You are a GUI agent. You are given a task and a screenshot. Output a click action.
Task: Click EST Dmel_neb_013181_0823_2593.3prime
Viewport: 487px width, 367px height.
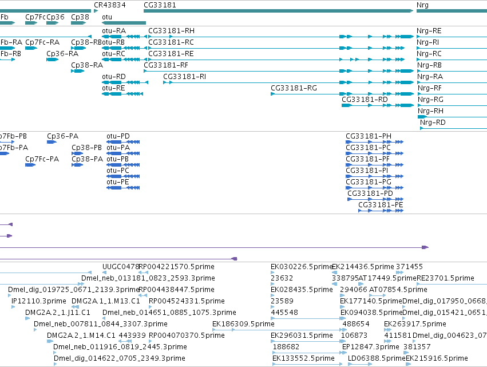[148, 278]
